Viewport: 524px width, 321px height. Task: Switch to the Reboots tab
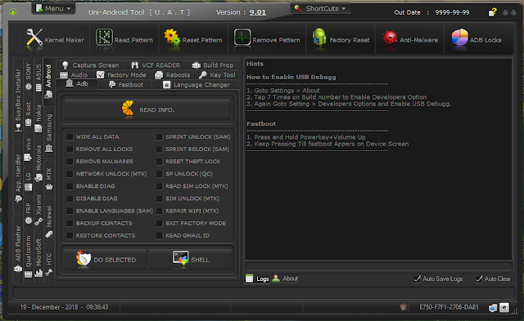coord(173,75)
